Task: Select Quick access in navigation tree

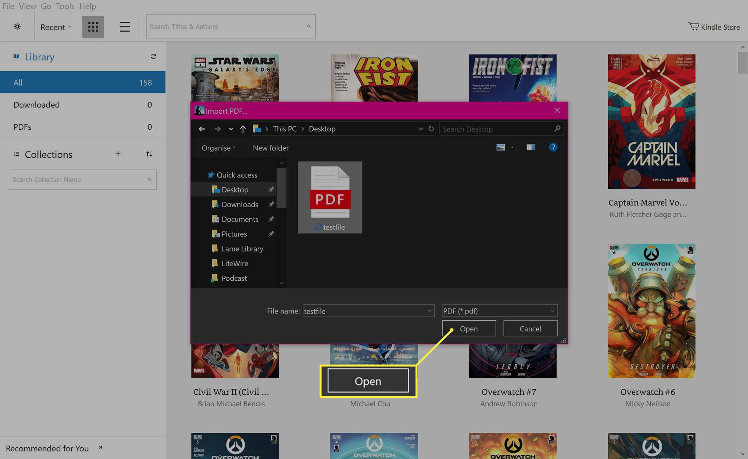Action: [232, 175]
